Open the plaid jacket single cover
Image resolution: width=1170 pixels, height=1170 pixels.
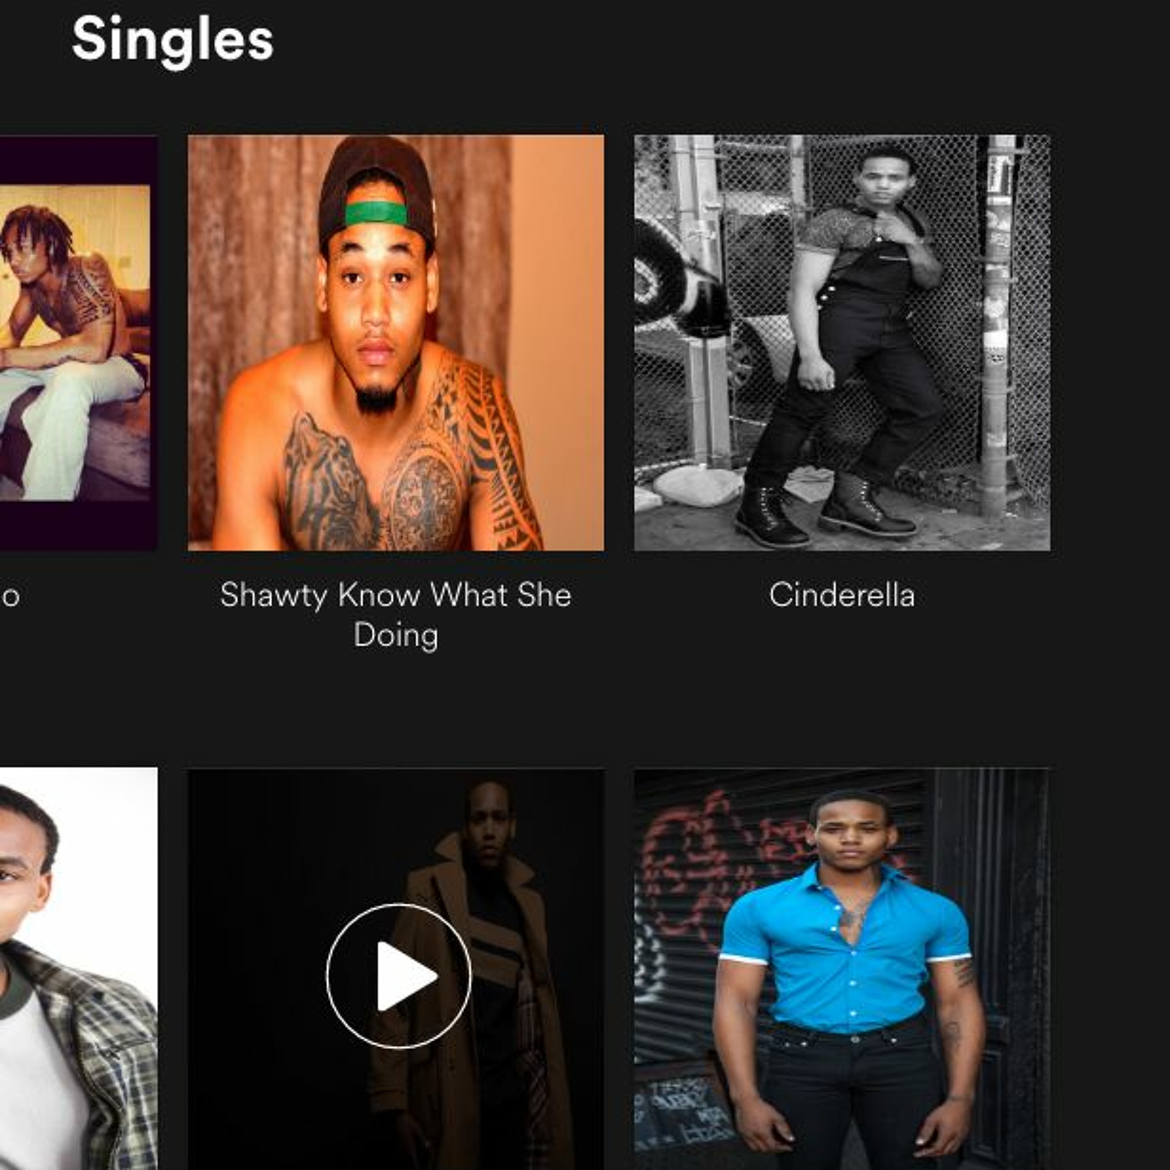click(79, 969)
